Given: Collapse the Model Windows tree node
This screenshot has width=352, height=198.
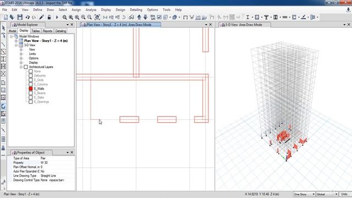Looking at the screenshot, I should (x=11, y=36).
